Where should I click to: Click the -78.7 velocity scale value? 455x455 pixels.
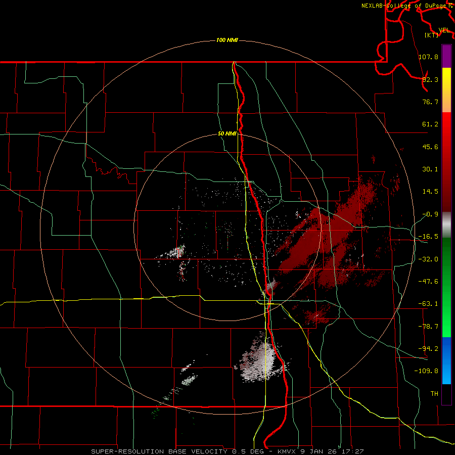click(428, 327)
